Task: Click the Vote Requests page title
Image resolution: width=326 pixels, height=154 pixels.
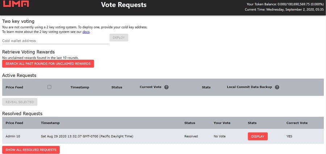Action: coord(124,5)
